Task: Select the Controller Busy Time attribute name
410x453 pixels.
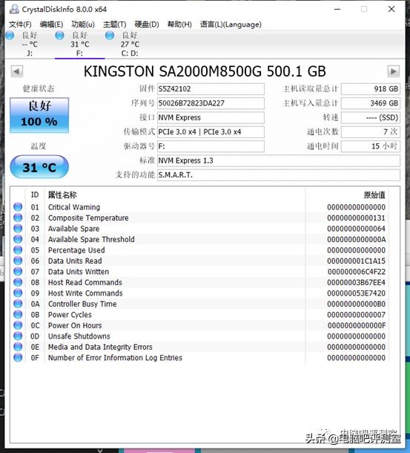Action: click(x=82, y=304)
